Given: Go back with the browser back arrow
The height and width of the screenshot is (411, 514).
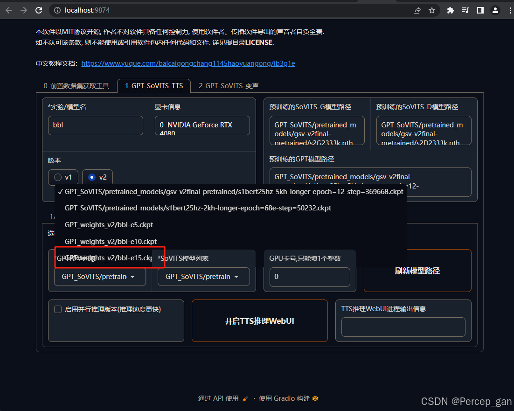Looking at the screenshot, I should 9,10.
